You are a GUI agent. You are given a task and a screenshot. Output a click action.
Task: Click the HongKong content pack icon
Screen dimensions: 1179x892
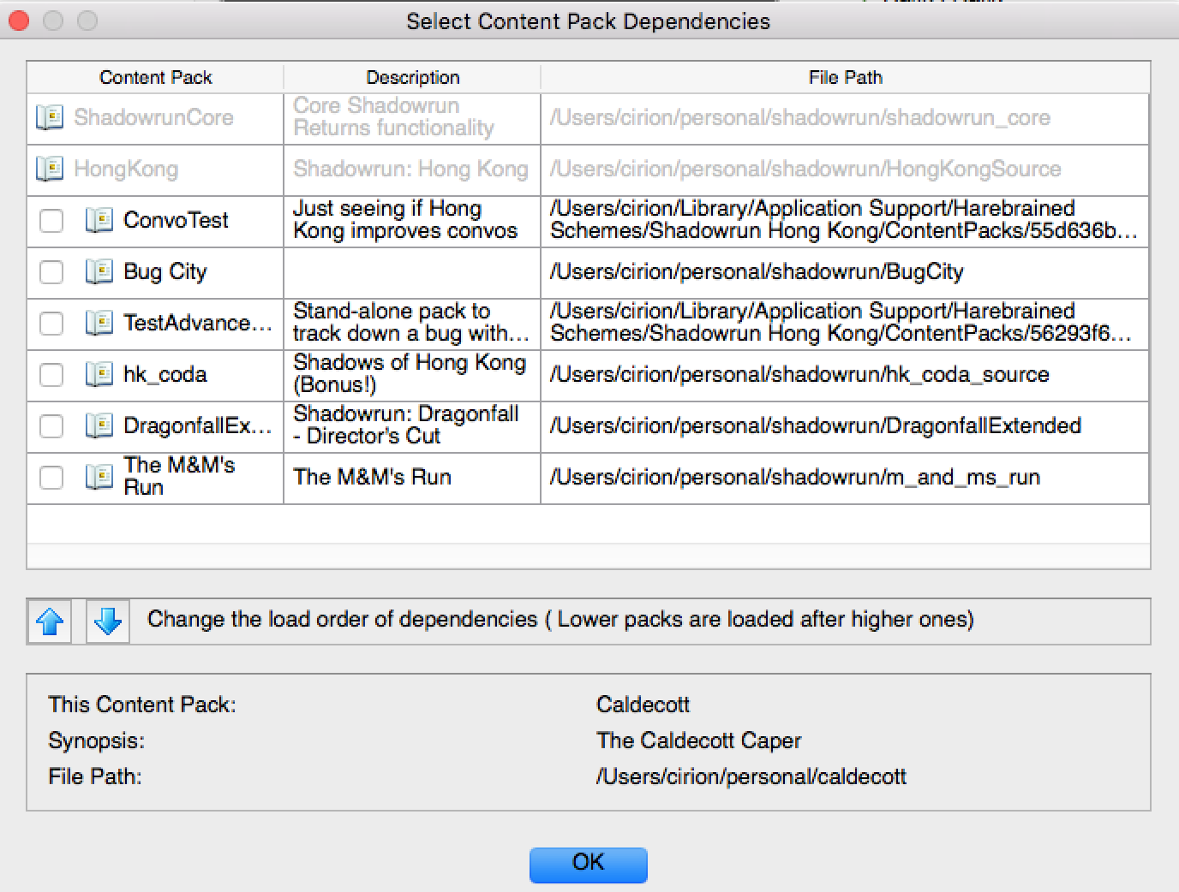[50, 169]
